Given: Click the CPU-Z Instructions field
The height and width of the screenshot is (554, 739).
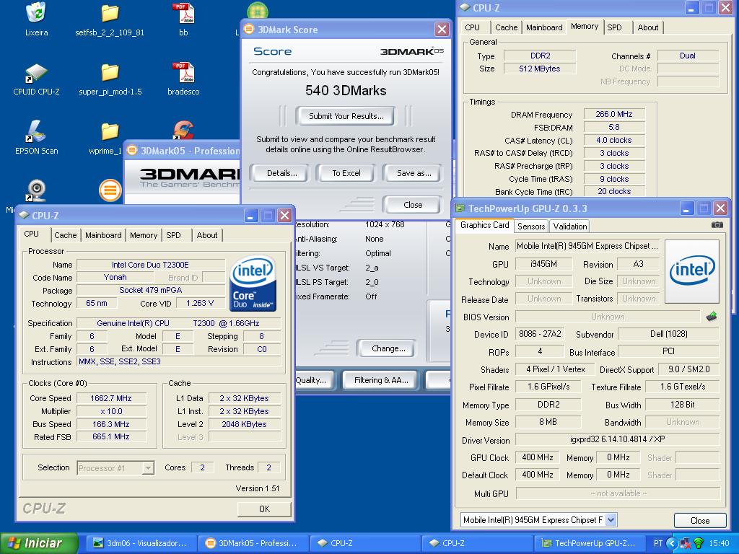Looking at the screenshot, I should tap(178, 361).
